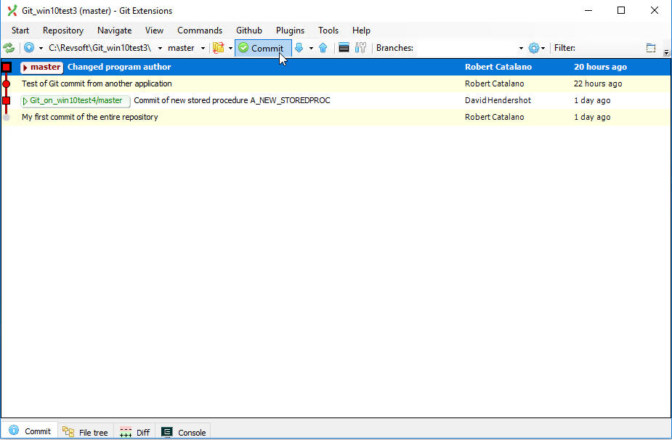672x440 pixels.
Task: Open the repository path C:\Revsoft\Git_win10test3\ dropdown
Action: [160, 48]
